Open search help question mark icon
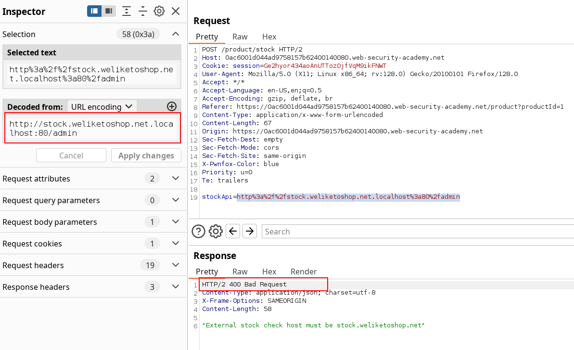This screenshot has height=350, width=574. 198,232
